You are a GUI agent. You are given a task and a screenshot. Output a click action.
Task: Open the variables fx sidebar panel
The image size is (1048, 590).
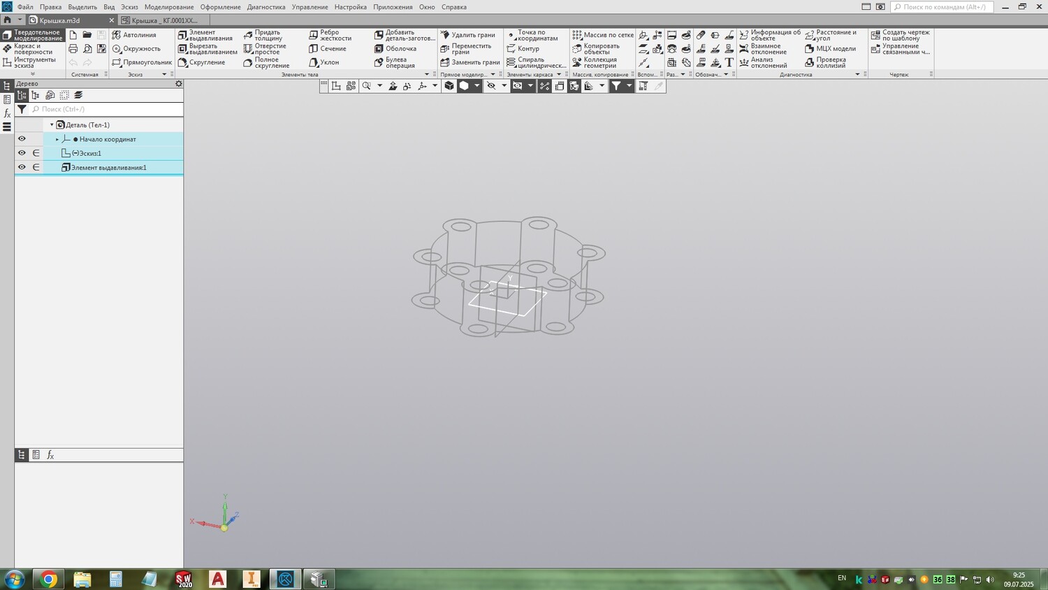click(x=7, y=113)
